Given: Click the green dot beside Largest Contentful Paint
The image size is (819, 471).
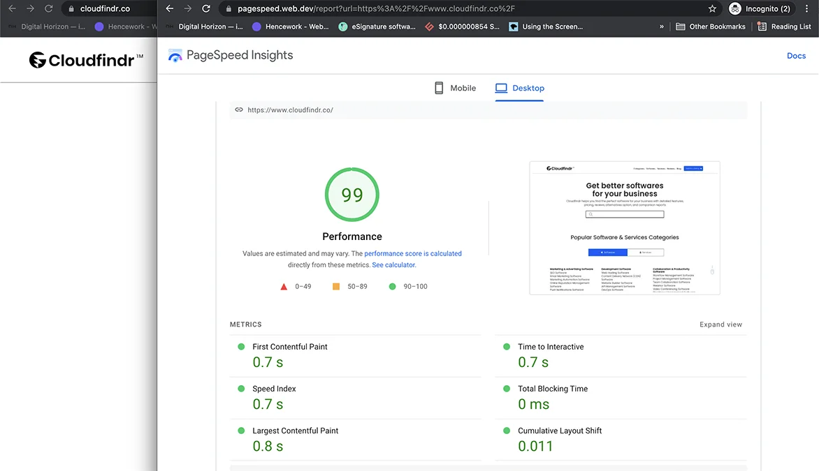Looking at the screenshot, I should tap(241, 431).
